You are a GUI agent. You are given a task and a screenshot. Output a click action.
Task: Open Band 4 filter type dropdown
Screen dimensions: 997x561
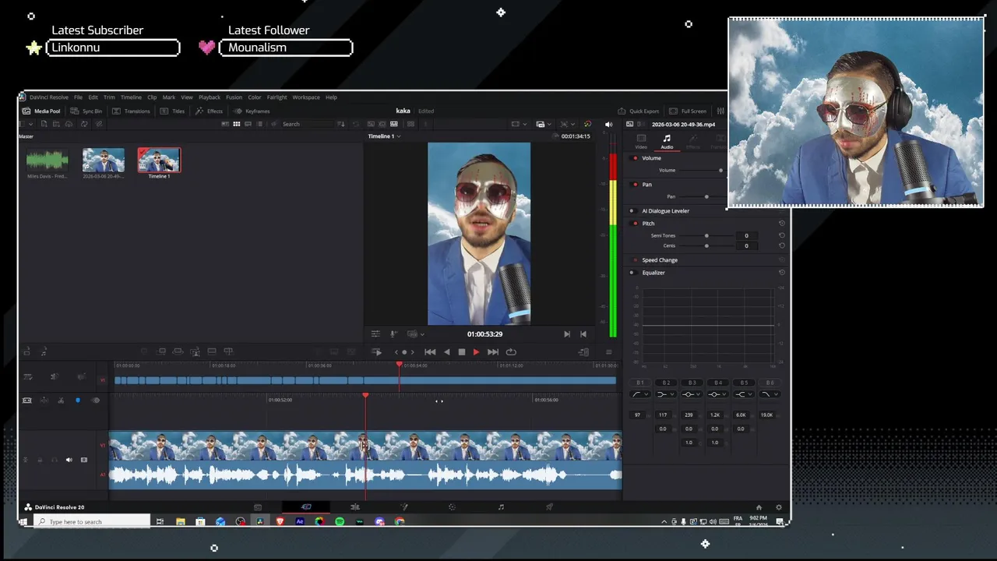coord(717,394)
